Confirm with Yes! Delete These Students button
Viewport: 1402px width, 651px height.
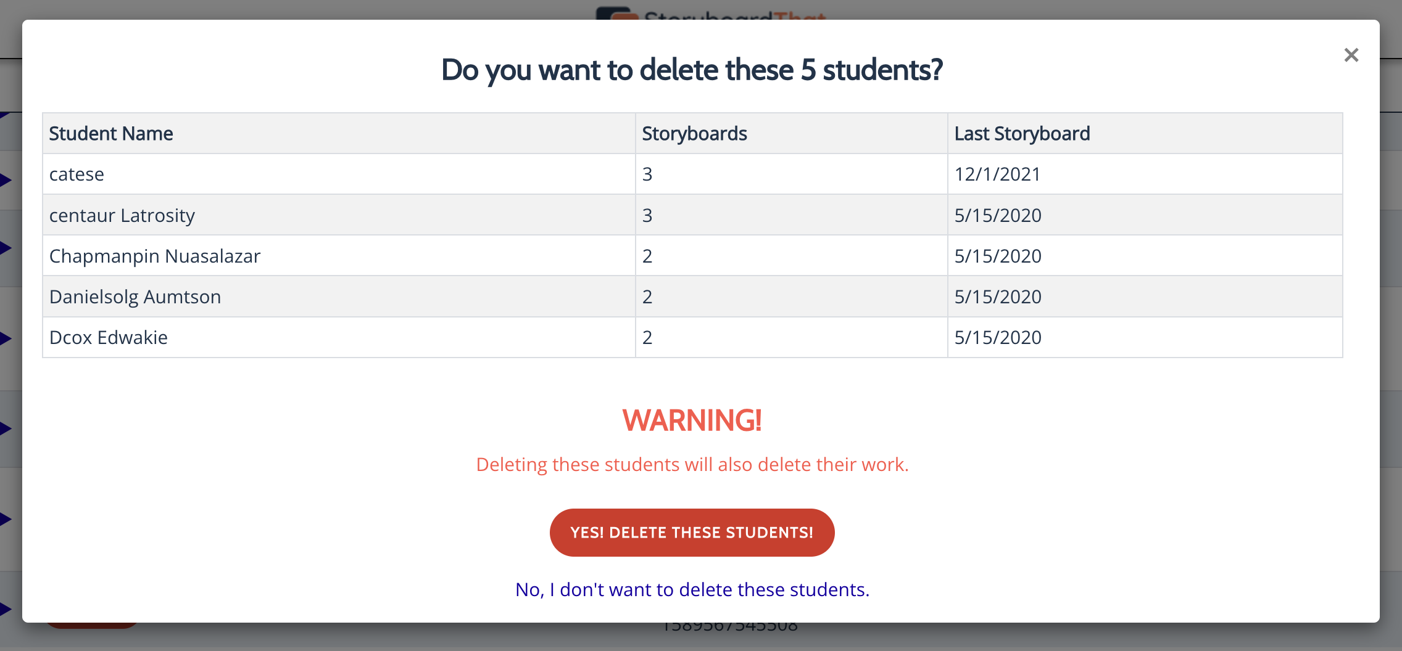tap(692, 533)
